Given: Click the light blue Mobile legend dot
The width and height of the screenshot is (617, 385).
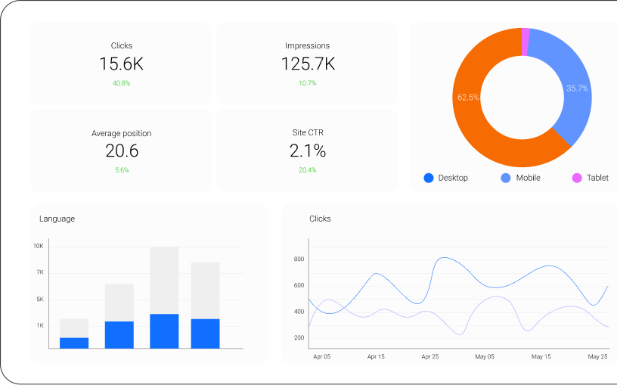Looking at the screenshot, I should tap(506, 178).
